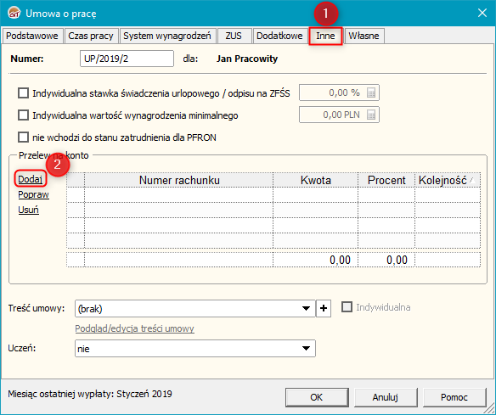Switch to the Inne tab
This screenshot has height=415, width=496.
coord(325,36)
